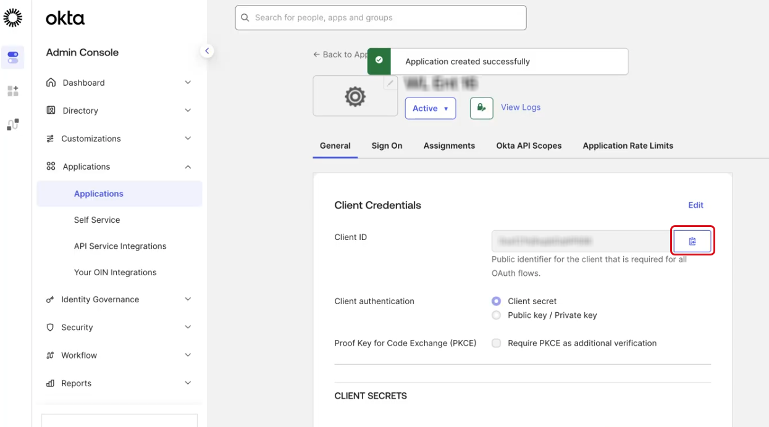The height and width of the screenshot is (427, 769).
Task: Click the Client authentication label
Action: click(374, 301)
